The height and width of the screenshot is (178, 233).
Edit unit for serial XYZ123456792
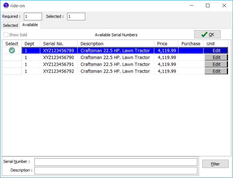[216, 71]
